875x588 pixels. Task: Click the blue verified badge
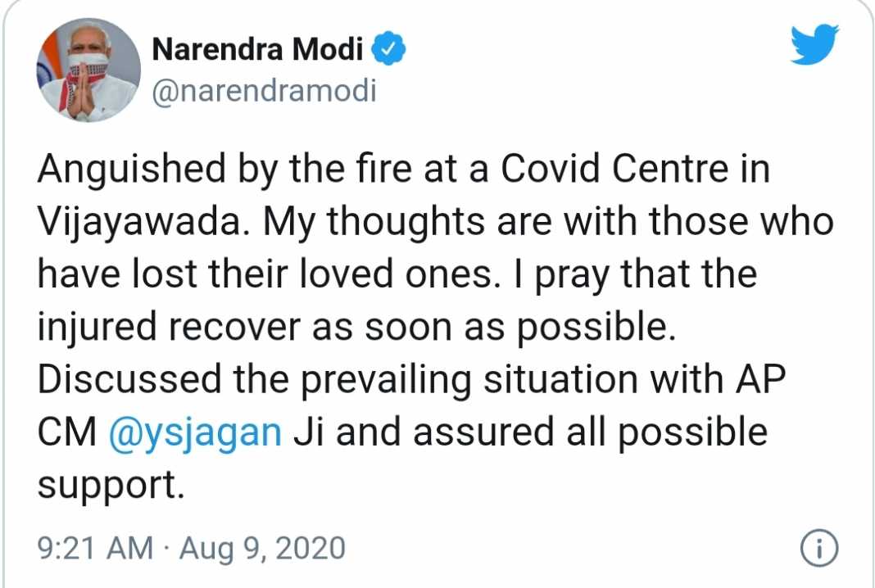pos(388,49)
